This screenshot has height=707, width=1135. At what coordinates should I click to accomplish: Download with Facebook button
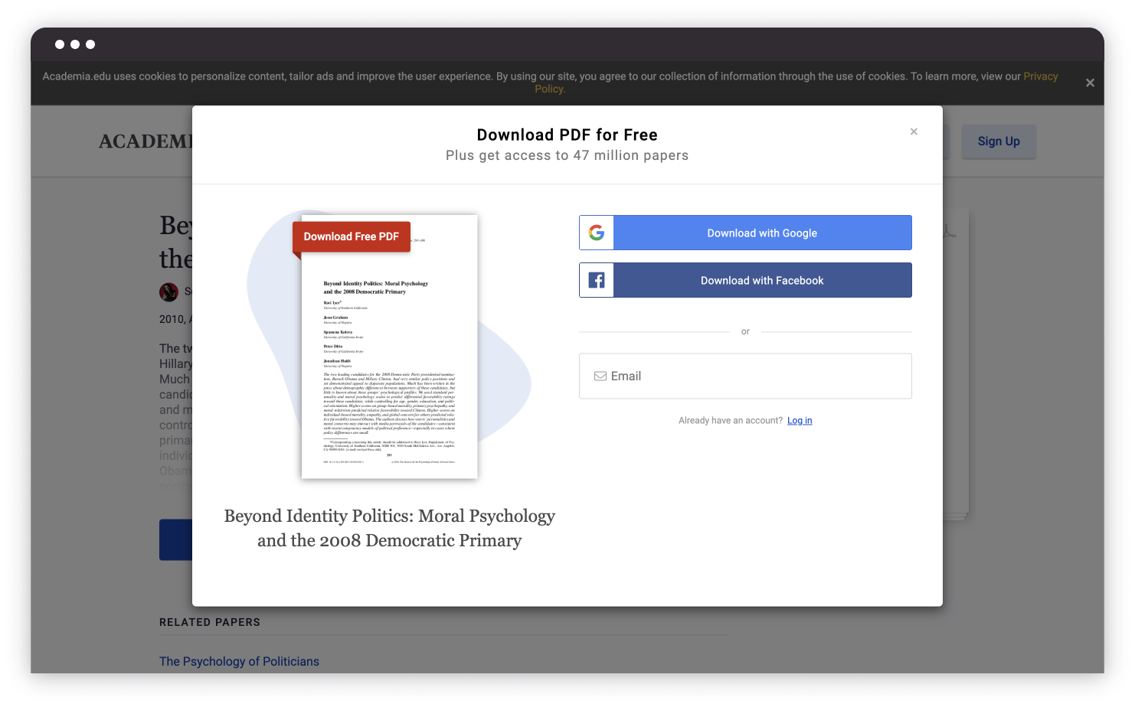[745, 280]
